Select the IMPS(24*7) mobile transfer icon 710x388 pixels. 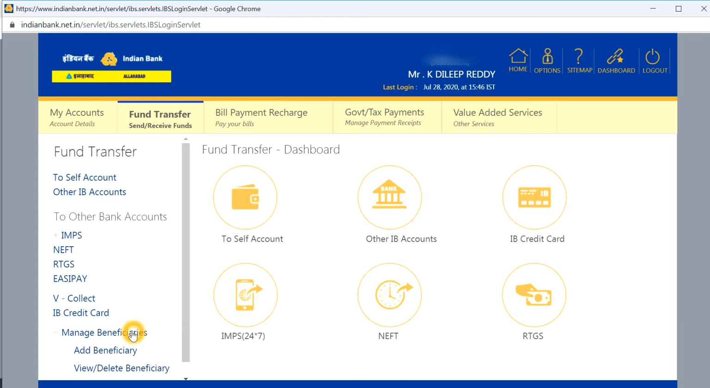coord(245,295)
